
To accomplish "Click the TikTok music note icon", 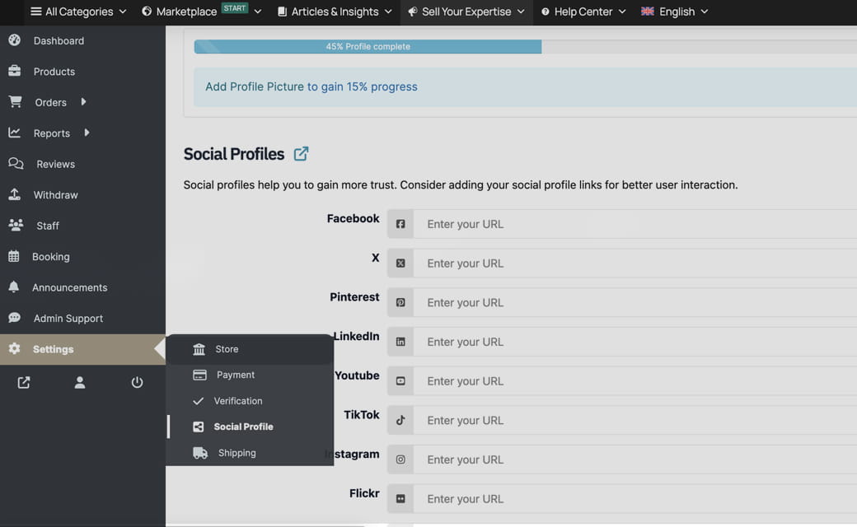I will click(400, 420).
